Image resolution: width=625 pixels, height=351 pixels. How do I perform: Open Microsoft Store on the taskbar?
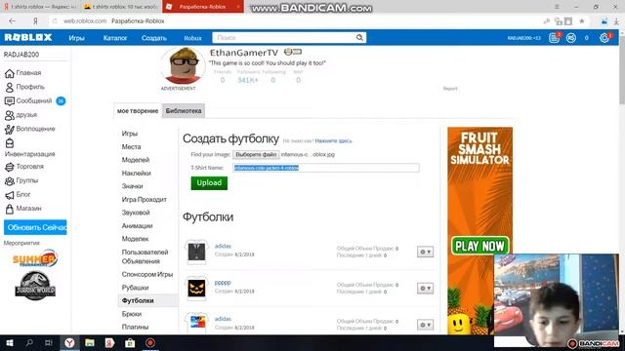(x=130, y=342)
